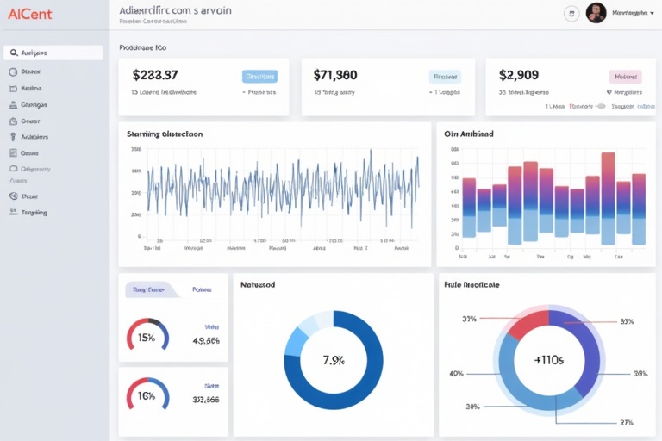This screenshot has width=662, height=441.
Task: Toggle the small switch under the $2,909 card
Action: (601, 107)
